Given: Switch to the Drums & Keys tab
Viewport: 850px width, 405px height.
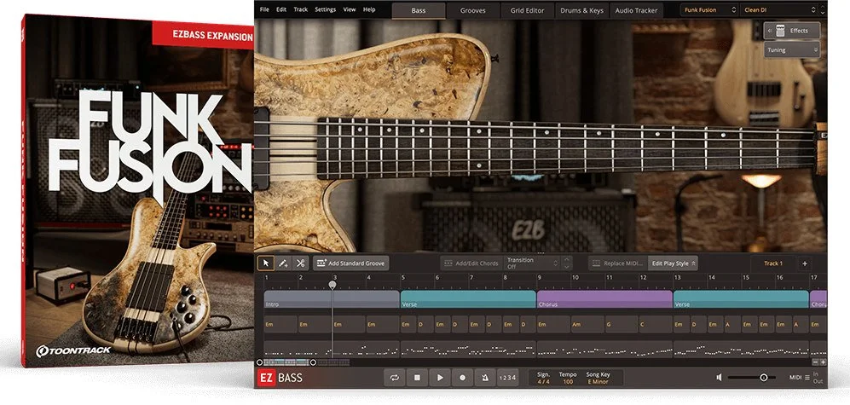Looking at the screenshot, I should click(x=581, y=10).
